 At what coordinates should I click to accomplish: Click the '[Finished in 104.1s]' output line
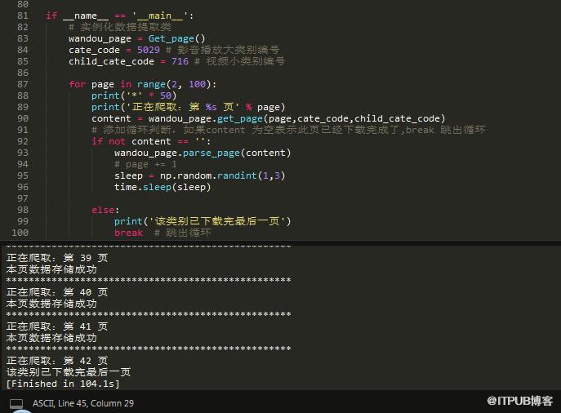click(63, 384)
